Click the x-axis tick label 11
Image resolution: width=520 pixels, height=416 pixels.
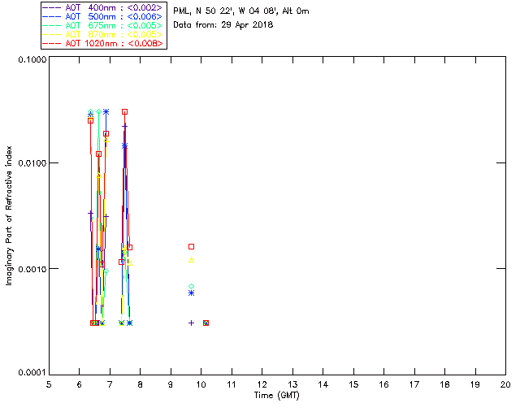coord(232,384)
